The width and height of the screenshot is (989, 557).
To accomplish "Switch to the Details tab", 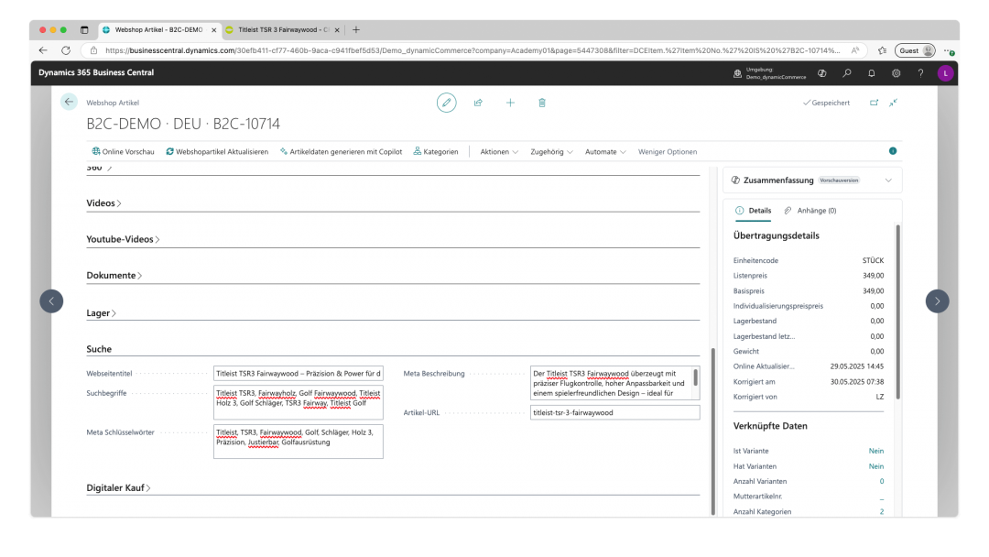I will click(x=753, y=211).
